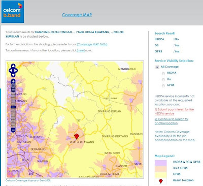Pan the map up with the top arrow
Screen dimensions: 203x186
[13, 66]
